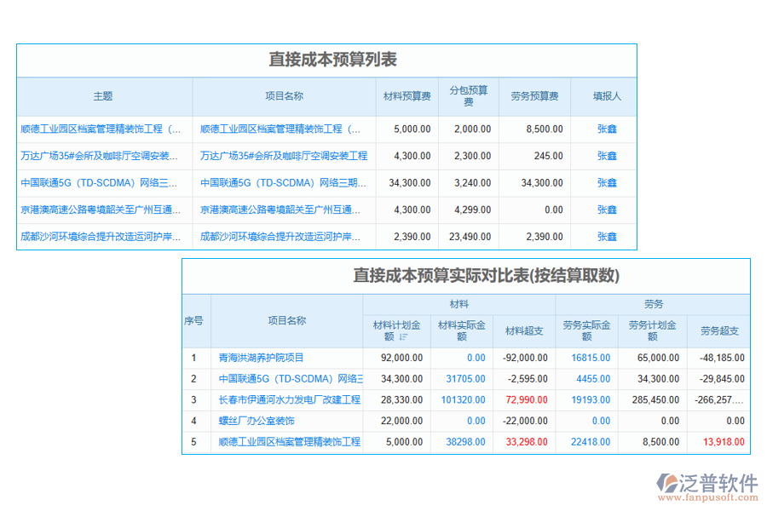Select the 主题 column header
The width and height of the screenshot is (767, 511).
(102, 96)
